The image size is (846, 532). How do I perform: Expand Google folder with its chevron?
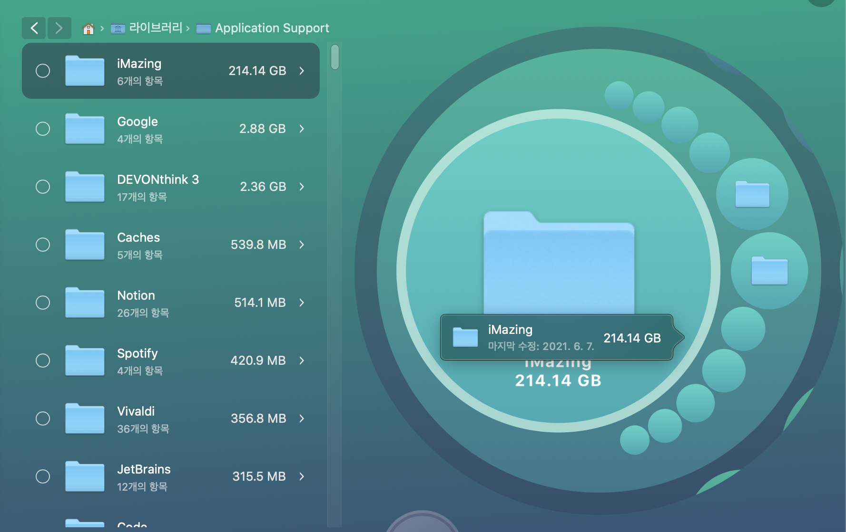point(302,129)
